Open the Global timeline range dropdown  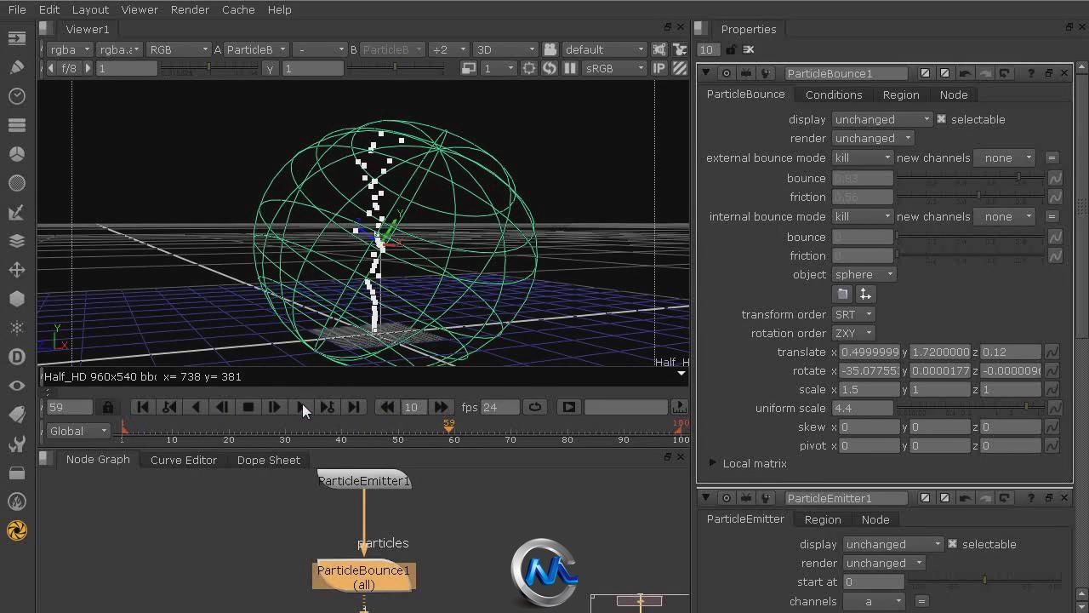coord(78,431)
